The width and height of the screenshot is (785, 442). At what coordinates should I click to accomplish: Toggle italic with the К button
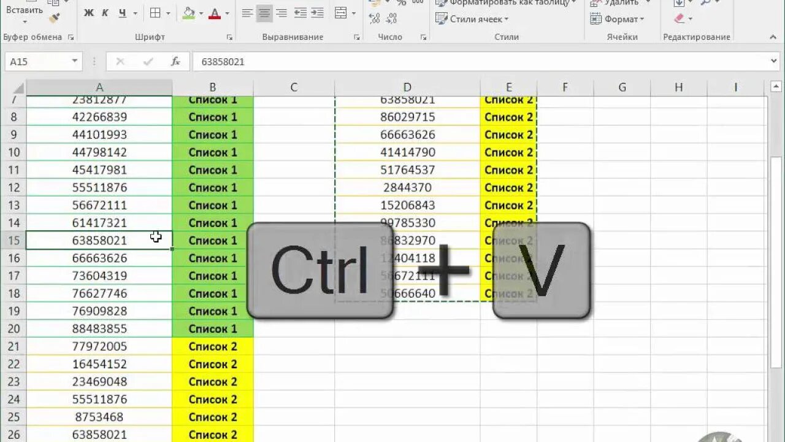point(105,13)
